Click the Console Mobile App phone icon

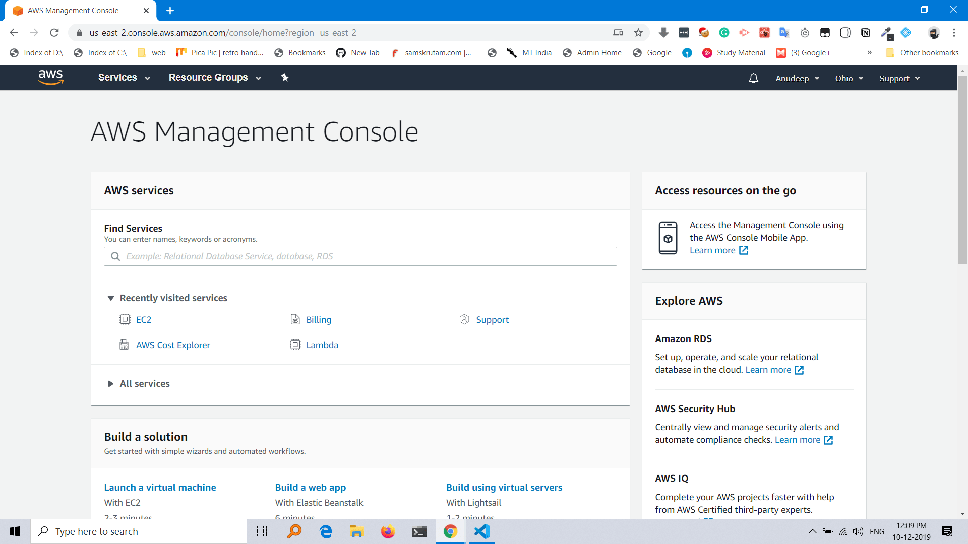click(x=668, y=238)
